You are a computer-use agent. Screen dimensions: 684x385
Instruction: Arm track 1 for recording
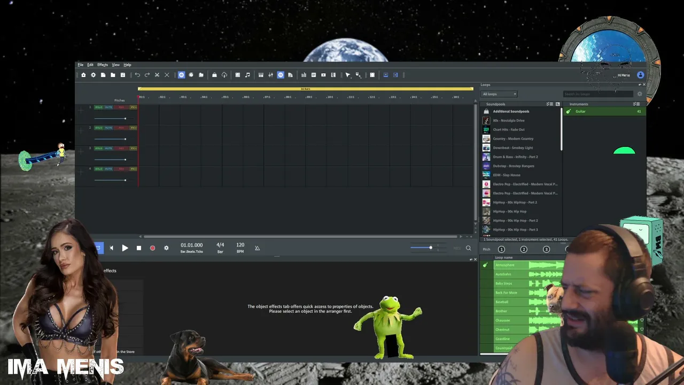[121, 107]
